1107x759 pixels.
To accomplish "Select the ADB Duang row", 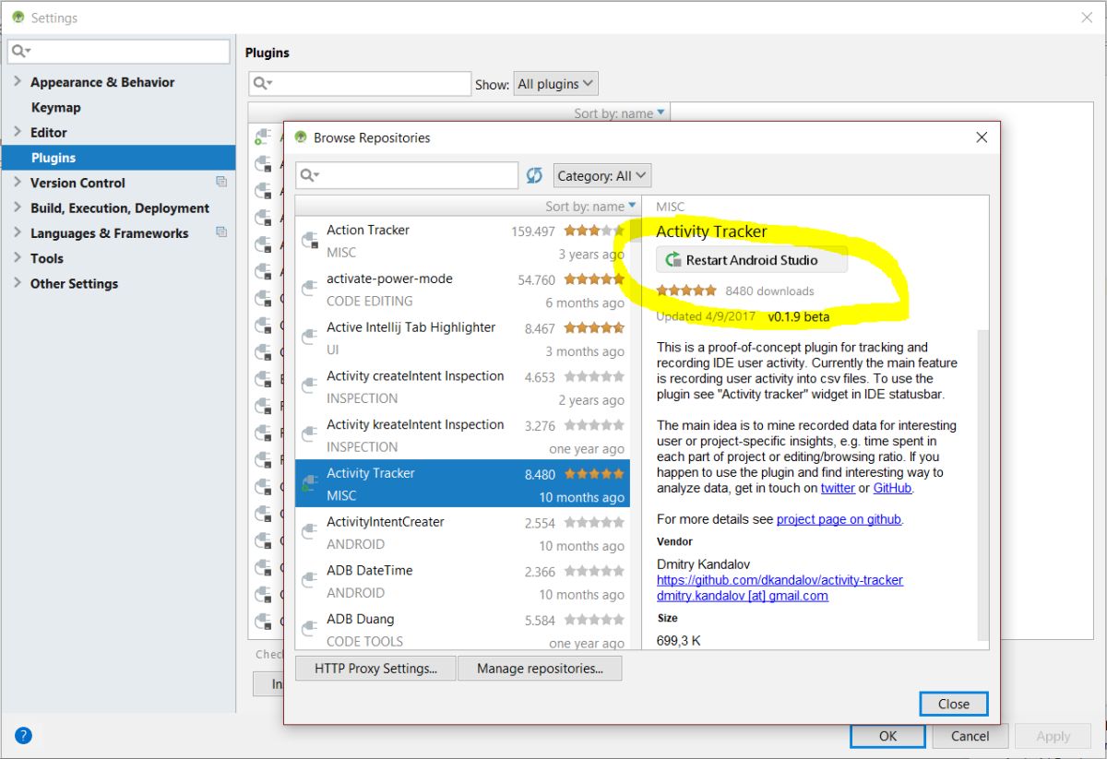I will 462,631.
